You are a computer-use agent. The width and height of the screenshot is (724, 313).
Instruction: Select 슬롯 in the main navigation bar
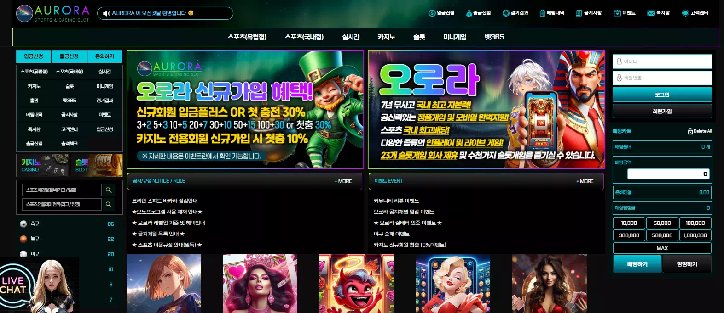point(419,37)
